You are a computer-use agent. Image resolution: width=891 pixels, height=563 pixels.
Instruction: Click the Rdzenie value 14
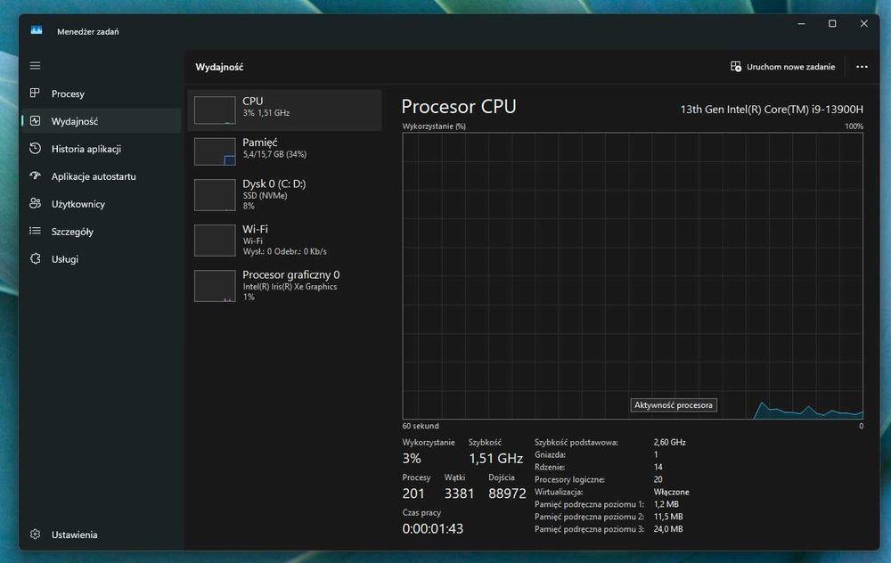658,467
